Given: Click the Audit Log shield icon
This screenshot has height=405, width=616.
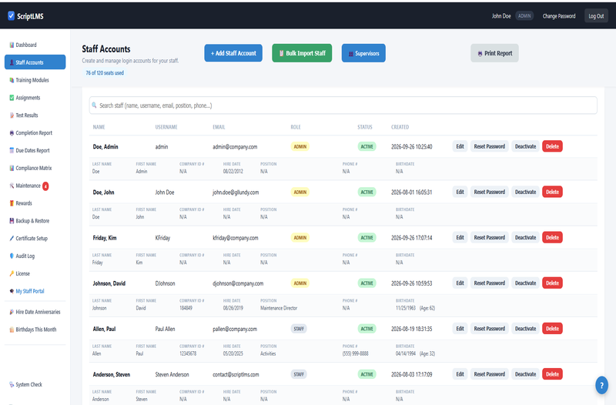Looking at the screenshot, I should [12, 256].
